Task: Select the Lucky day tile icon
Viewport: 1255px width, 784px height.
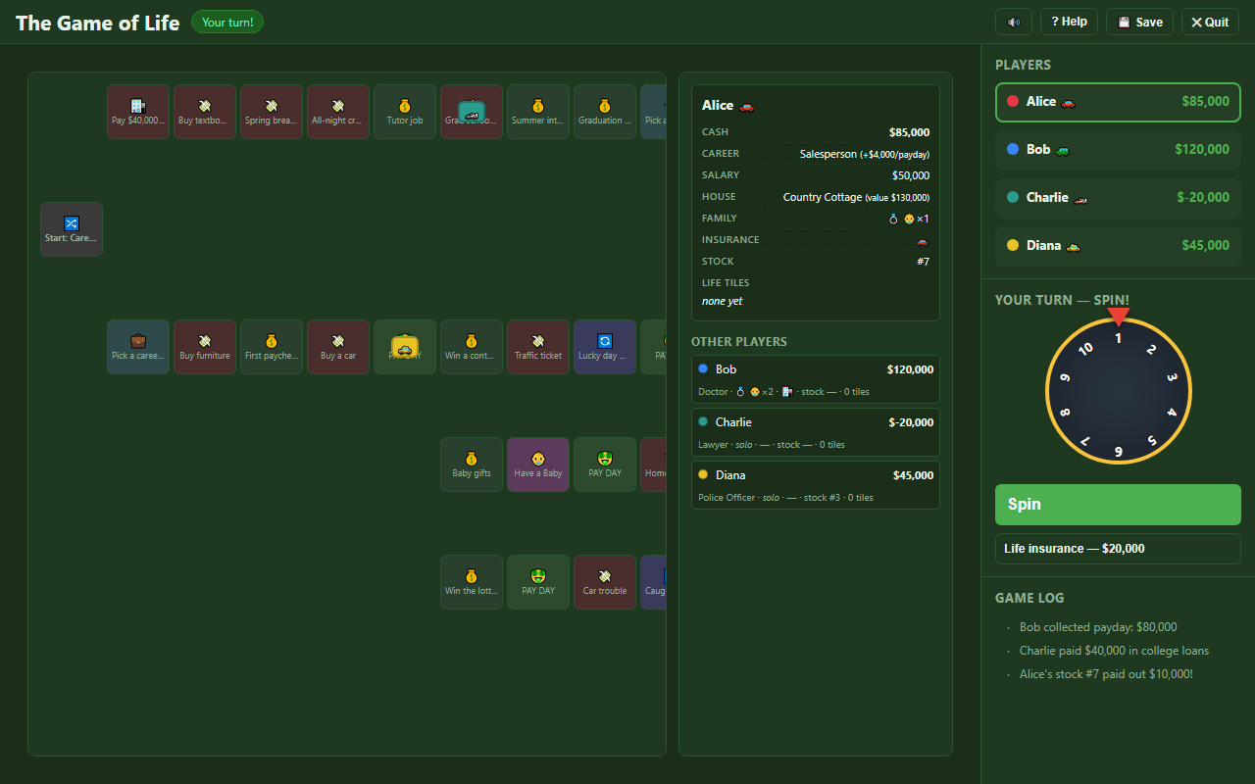Action: [x=605, y=341]
